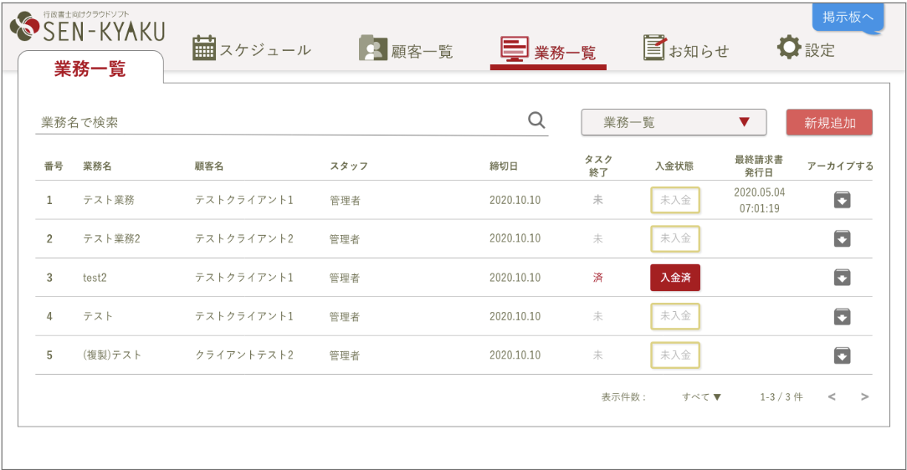Viewport: 907px width, 470px height.
Task: Archive the row numbered 4
Action: [x=842, y=316]
